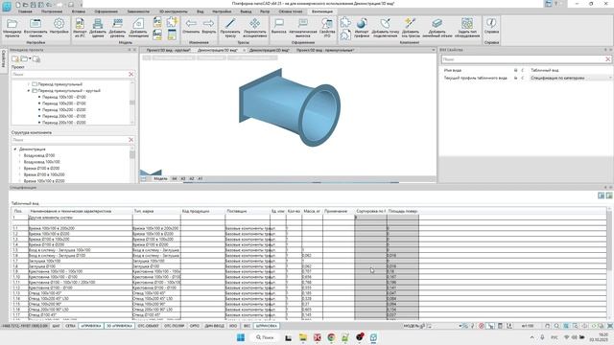Click the new folder icon in project manager
The image size is (614, 345).
15,59
